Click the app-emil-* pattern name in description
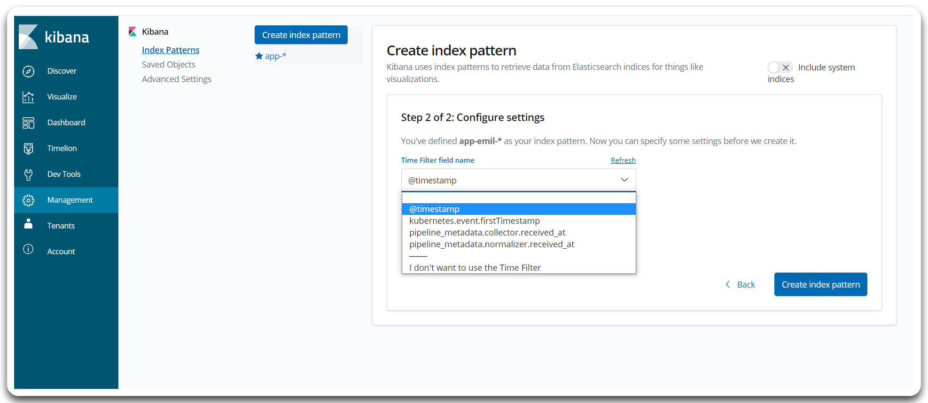The width and height of the screenshot is (928, 403). pos(480,141)
